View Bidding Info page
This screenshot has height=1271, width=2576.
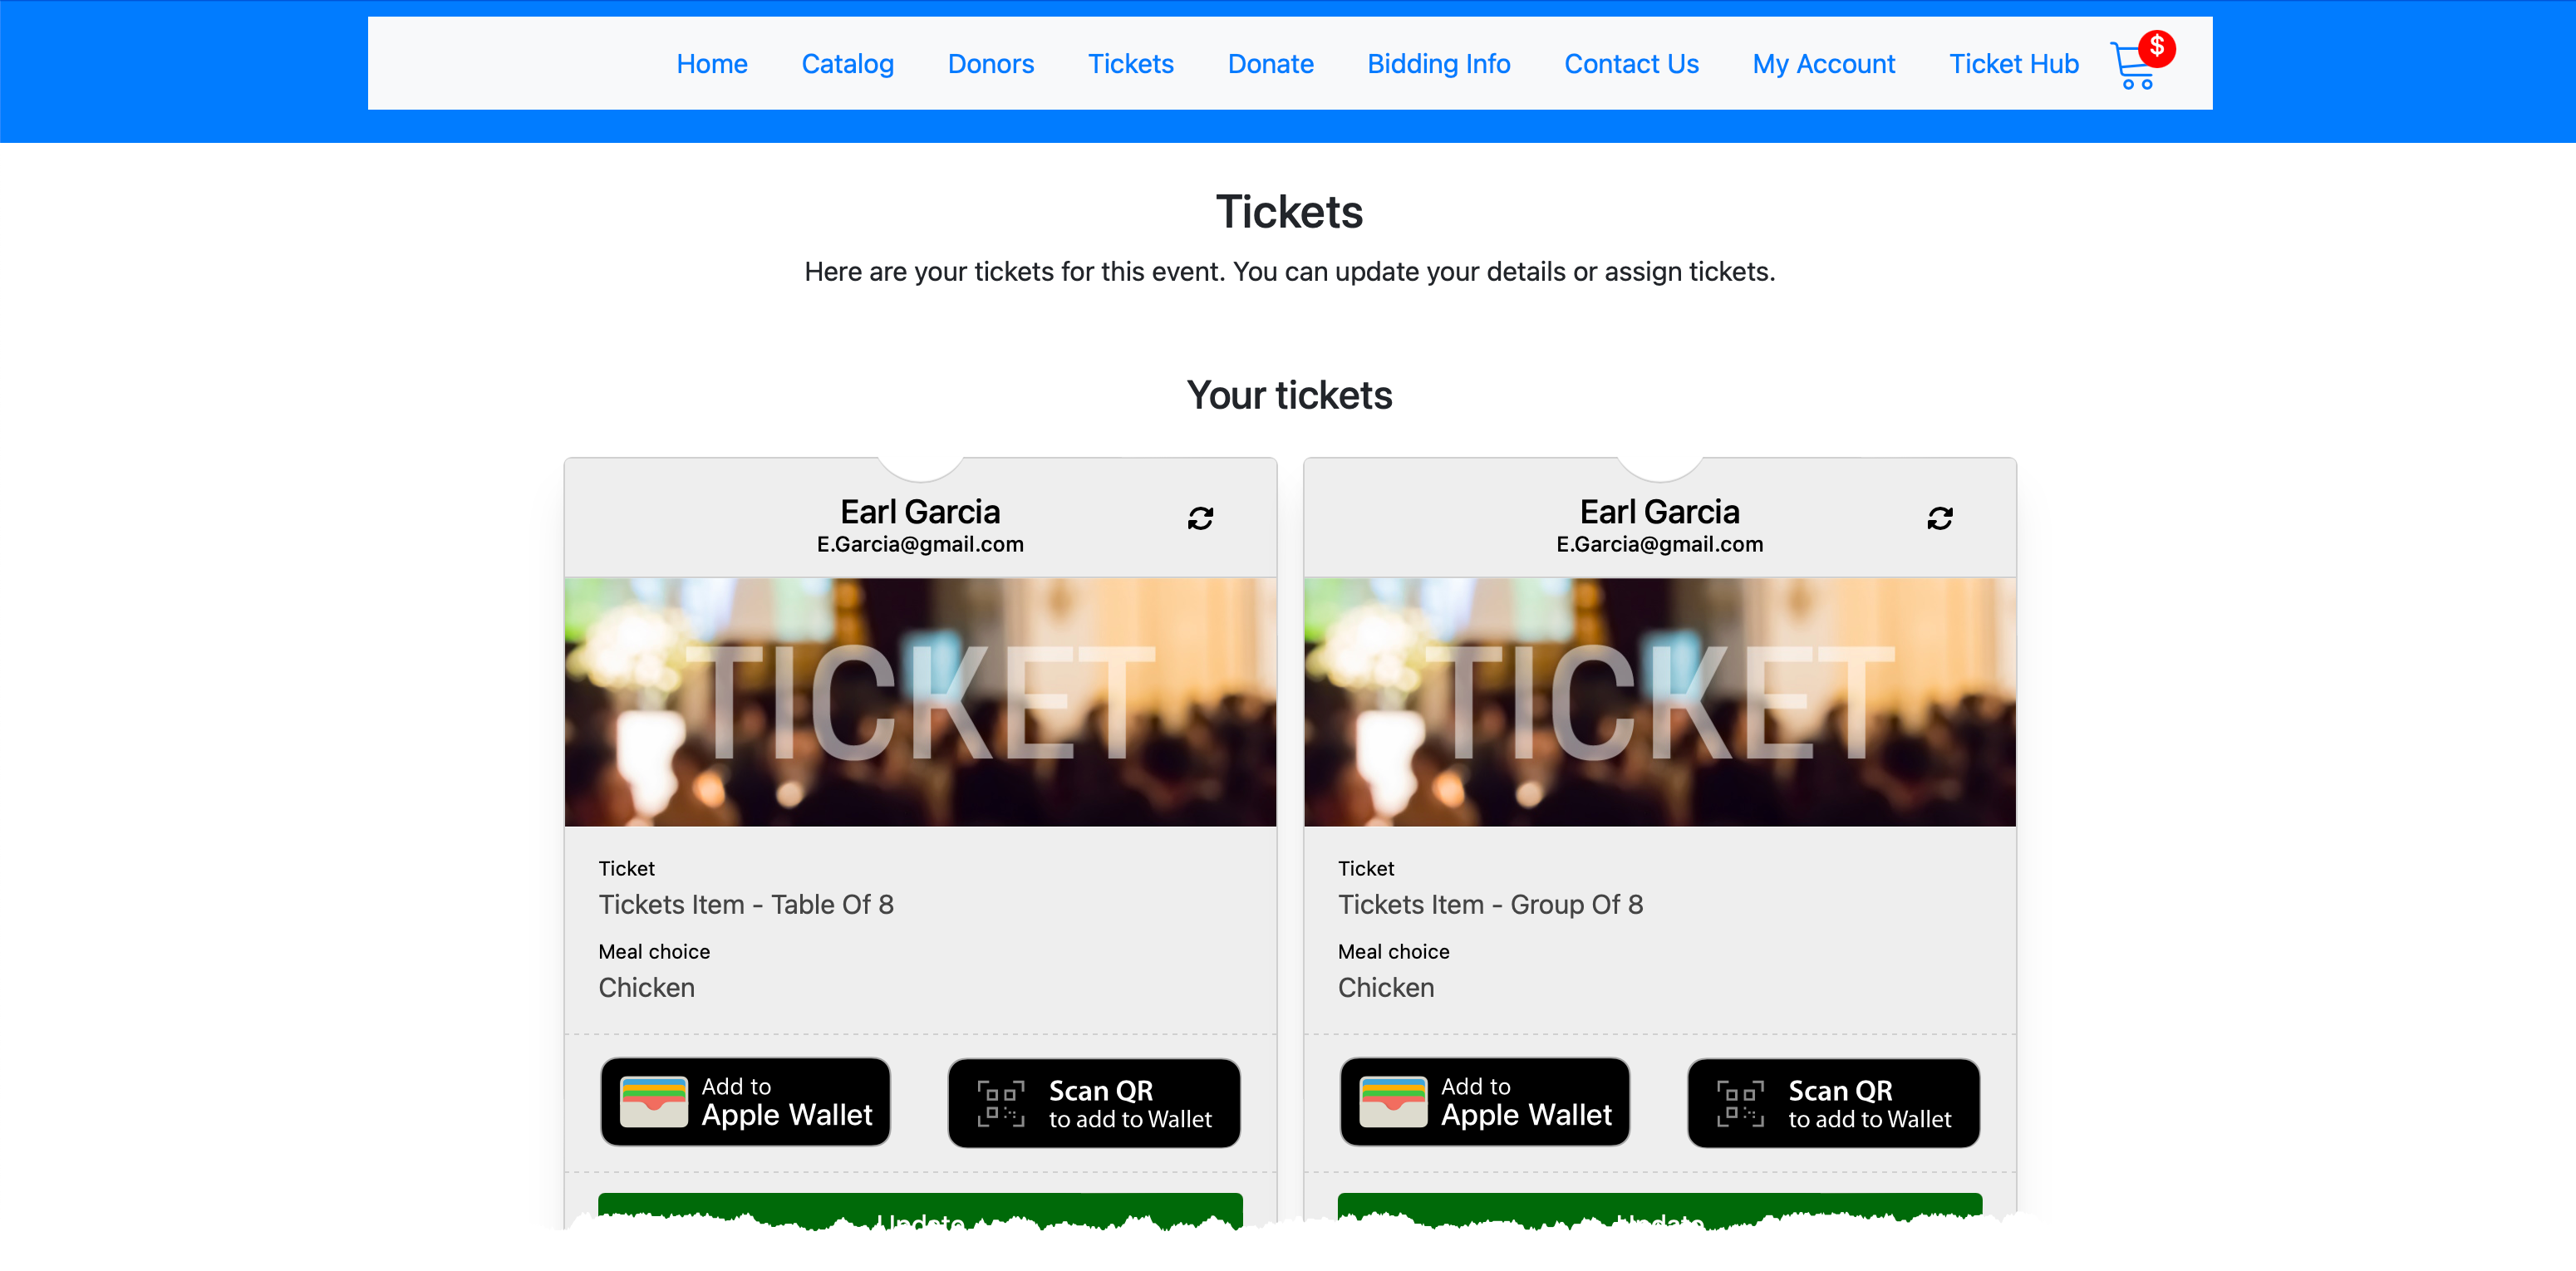click(x=1438, y=64)
